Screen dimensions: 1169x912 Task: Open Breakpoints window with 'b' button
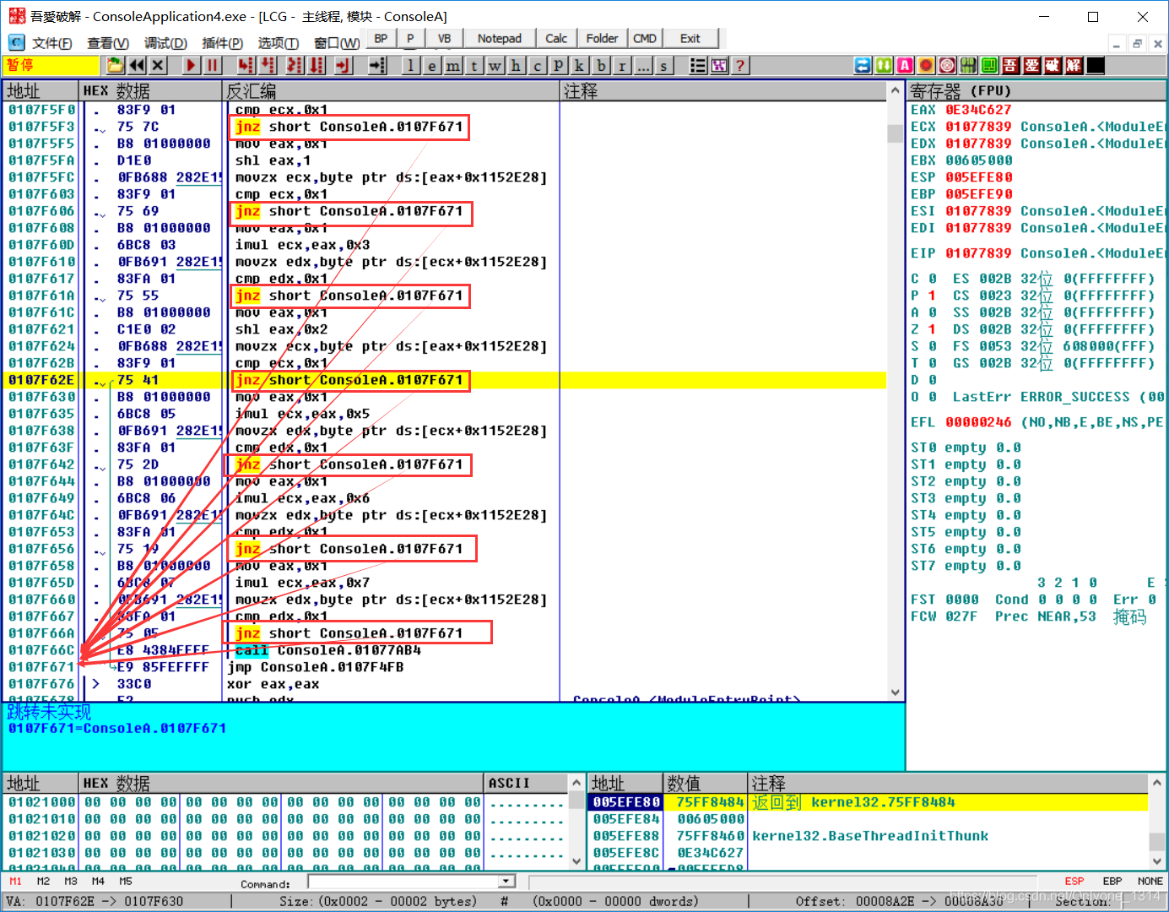point(601,65)
